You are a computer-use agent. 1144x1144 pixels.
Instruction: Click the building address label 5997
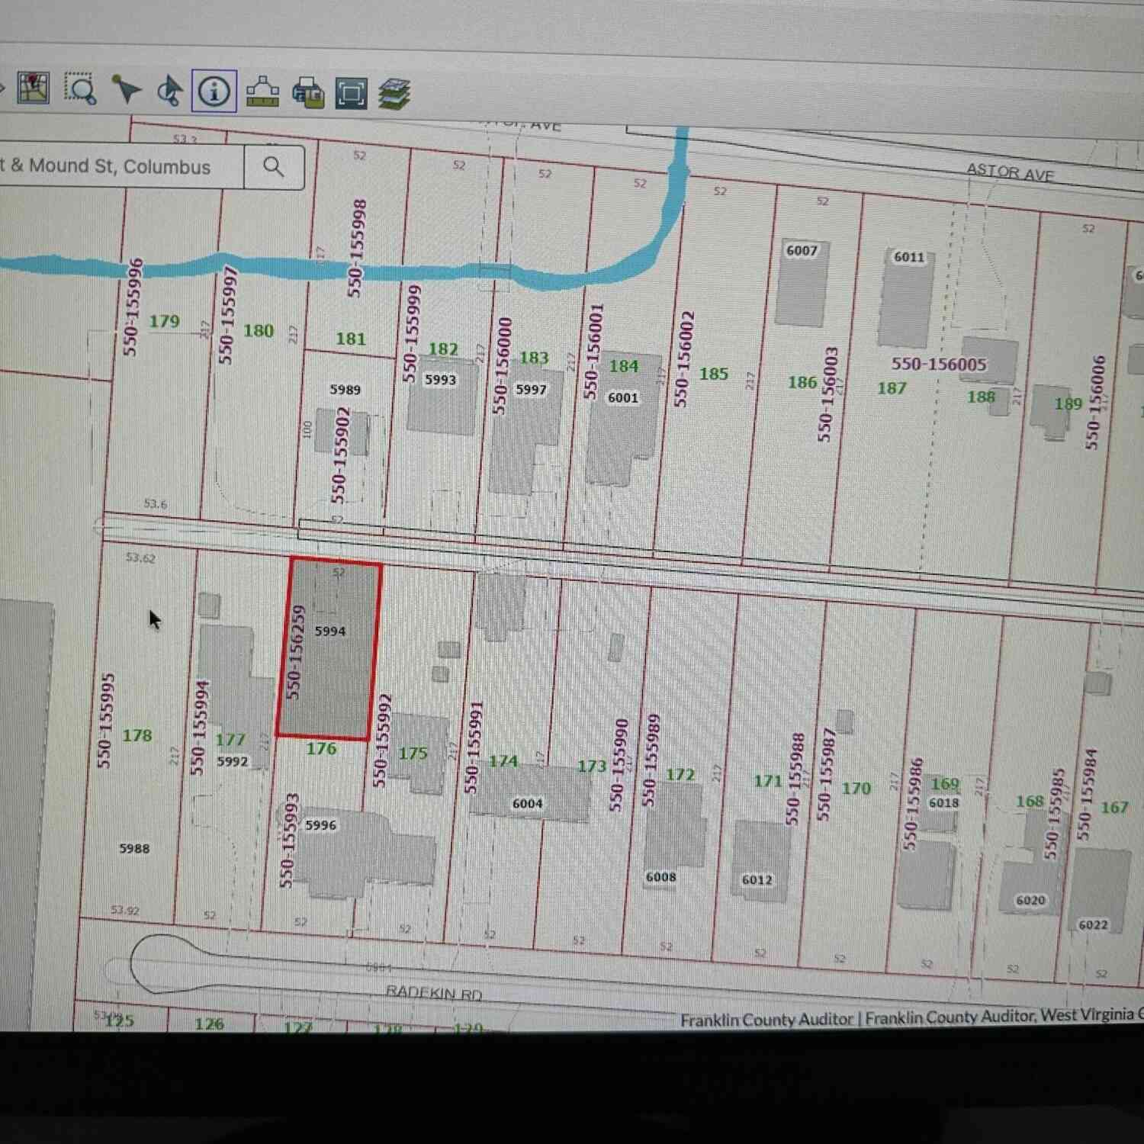tap(531, 390)
